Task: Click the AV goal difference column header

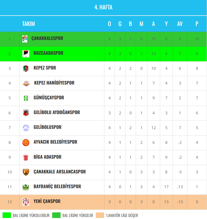Action: [180, 24]
